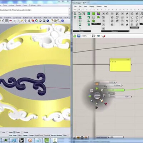The width and height of the screenshot is (143, 143).
Task: Click the blue render sphere icon in Rhino
Action: pos(48,21)
